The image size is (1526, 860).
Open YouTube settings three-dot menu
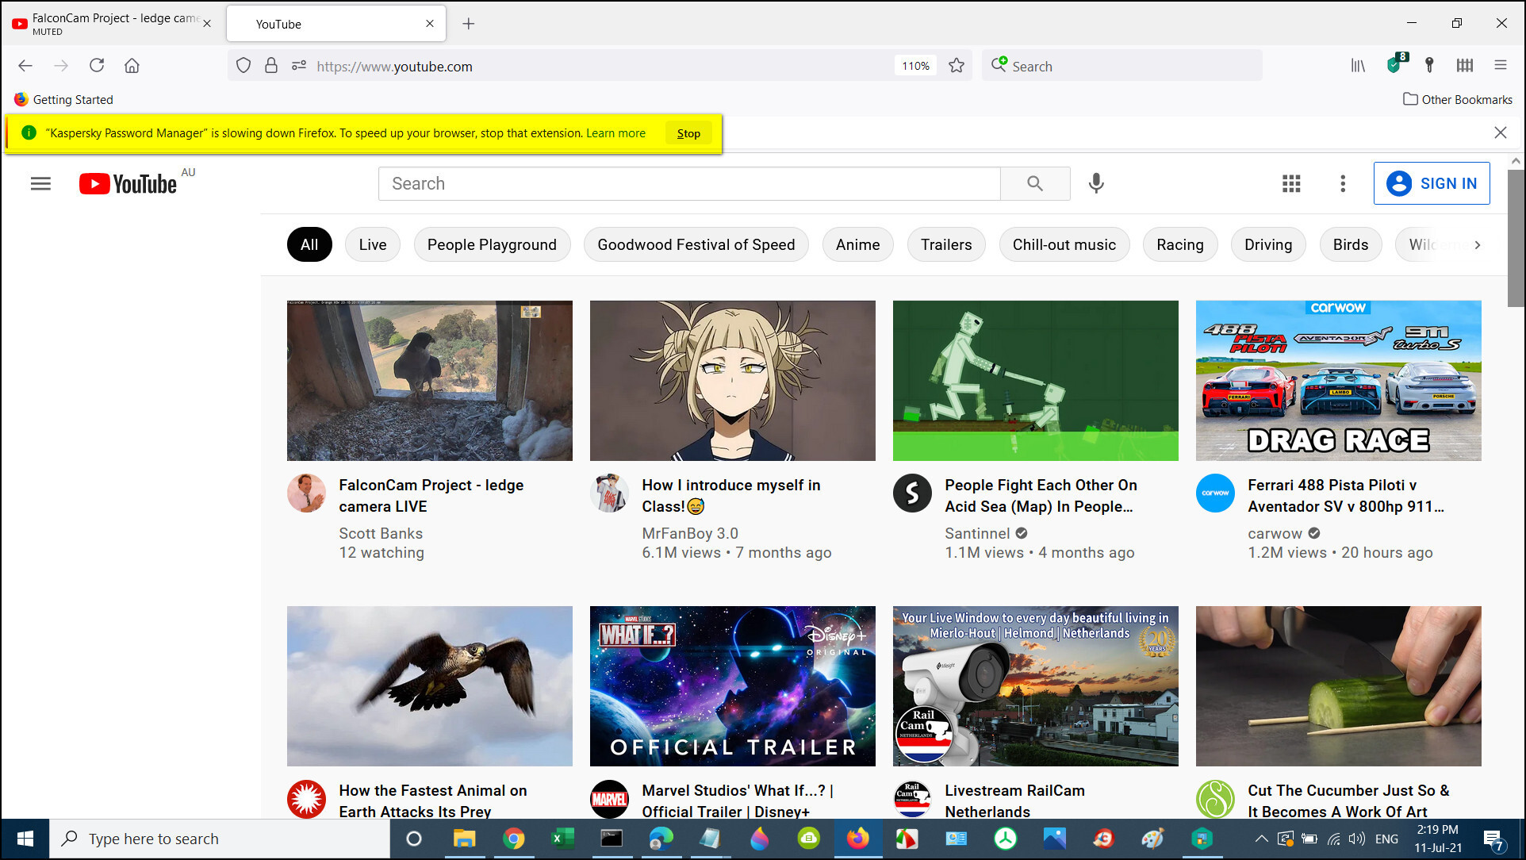(x=1342, y=184)
